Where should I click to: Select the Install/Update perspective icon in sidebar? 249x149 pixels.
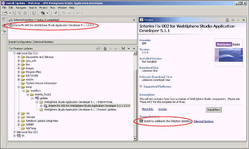click(3, 31)
